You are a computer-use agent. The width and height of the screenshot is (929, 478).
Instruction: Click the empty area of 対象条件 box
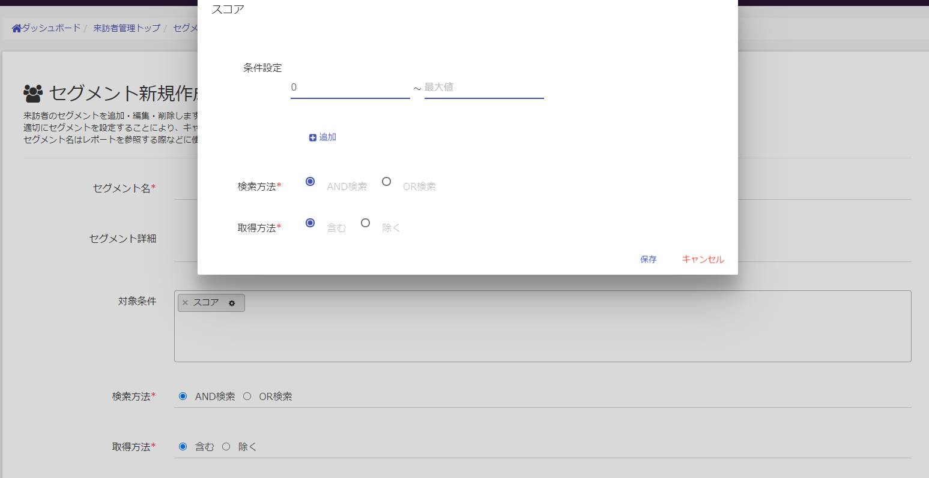[x=540, y=336]
